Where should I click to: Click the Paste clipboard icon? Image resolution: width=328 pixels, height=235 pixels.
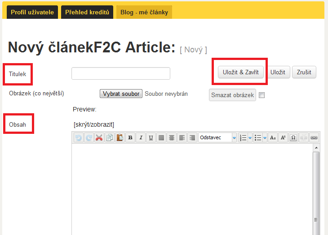[120, 138]
